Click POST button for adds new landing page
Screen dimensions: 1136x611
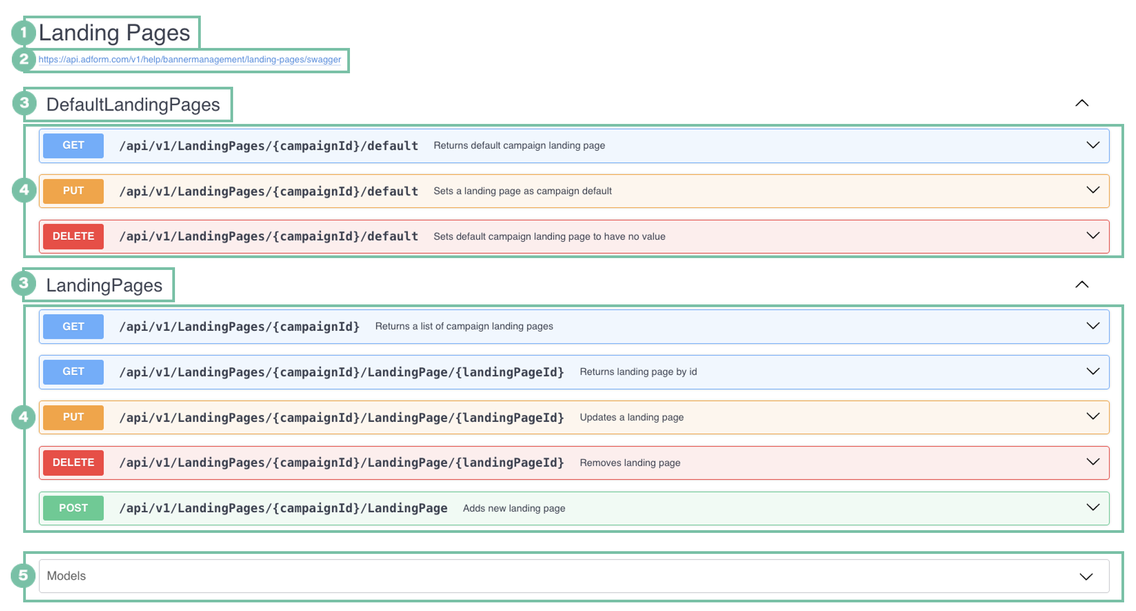pos(73,508)
